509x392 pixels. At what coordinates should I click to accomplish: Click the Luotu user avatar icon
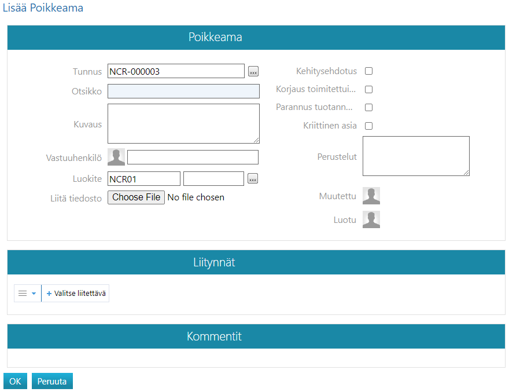click(371, 219)
